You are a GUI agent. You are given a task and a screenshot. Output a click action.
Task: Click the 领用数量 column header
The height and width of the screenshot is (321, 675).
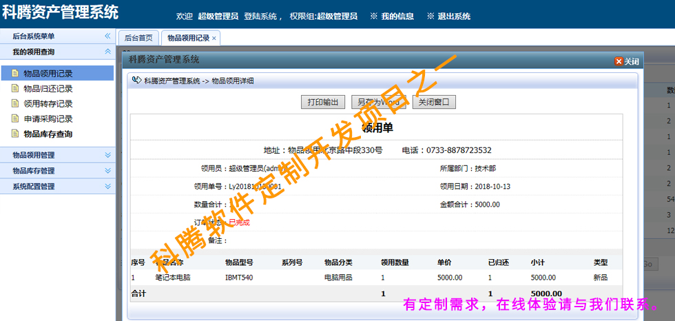(x=395, y=262)
